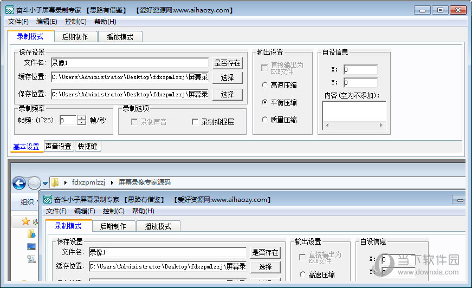Increase frame rate with up spinner
Screen dimensions: 472x288
click(x=81, y=117)
